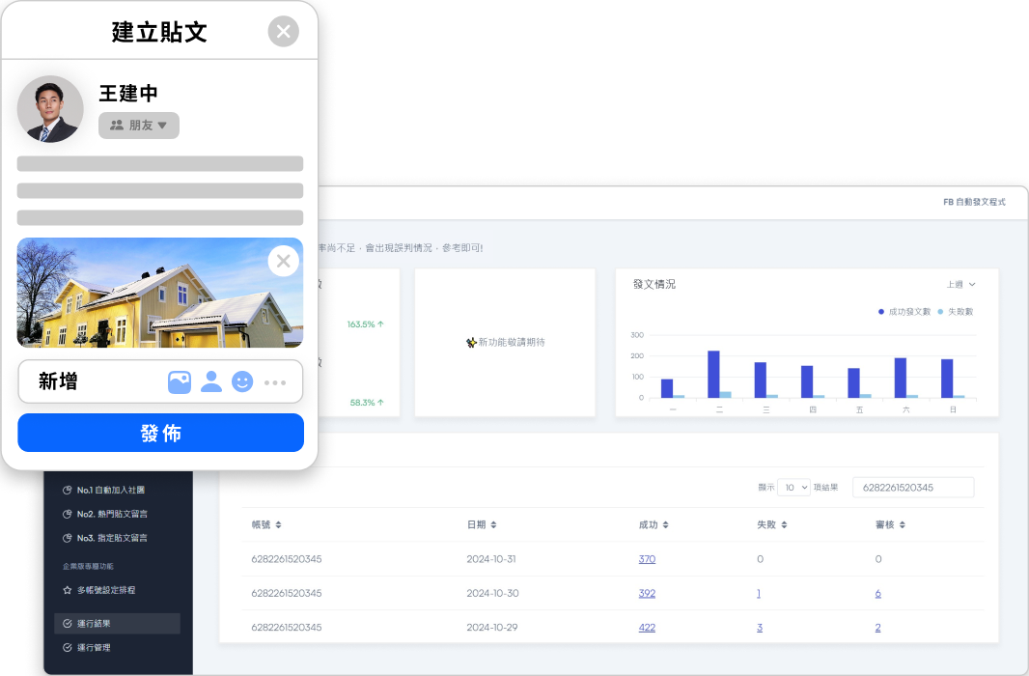Select the tag friends icon in the 新增 bar
The height and width of the screenshot is (676, 1029).
211,382
